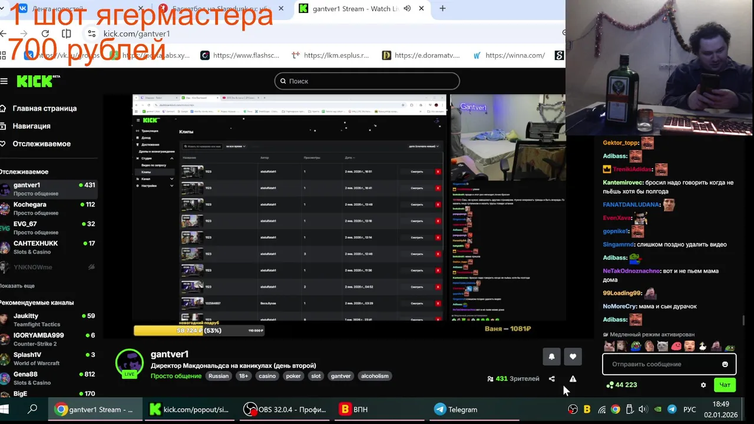Image resolution: width=754 pixels, height=424 pixels.
Task: Open chat settings gear icon
Action: [703, 385]
